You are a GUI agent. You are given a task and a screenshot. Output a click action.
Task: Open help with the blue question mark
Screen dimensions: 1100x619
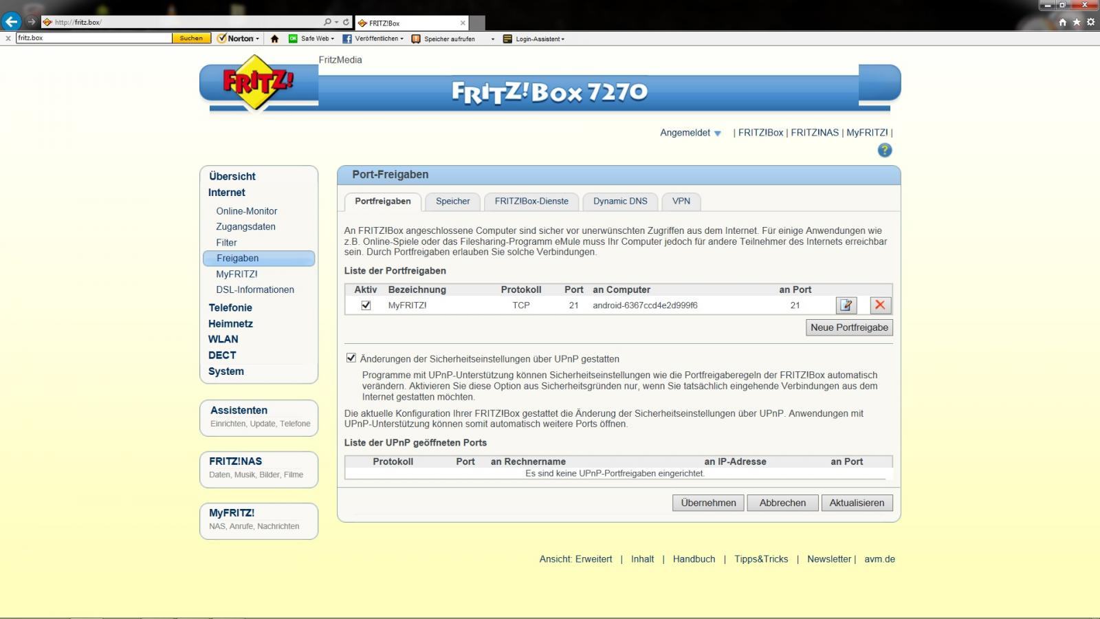pyautogui.click(x=885, y=150)
